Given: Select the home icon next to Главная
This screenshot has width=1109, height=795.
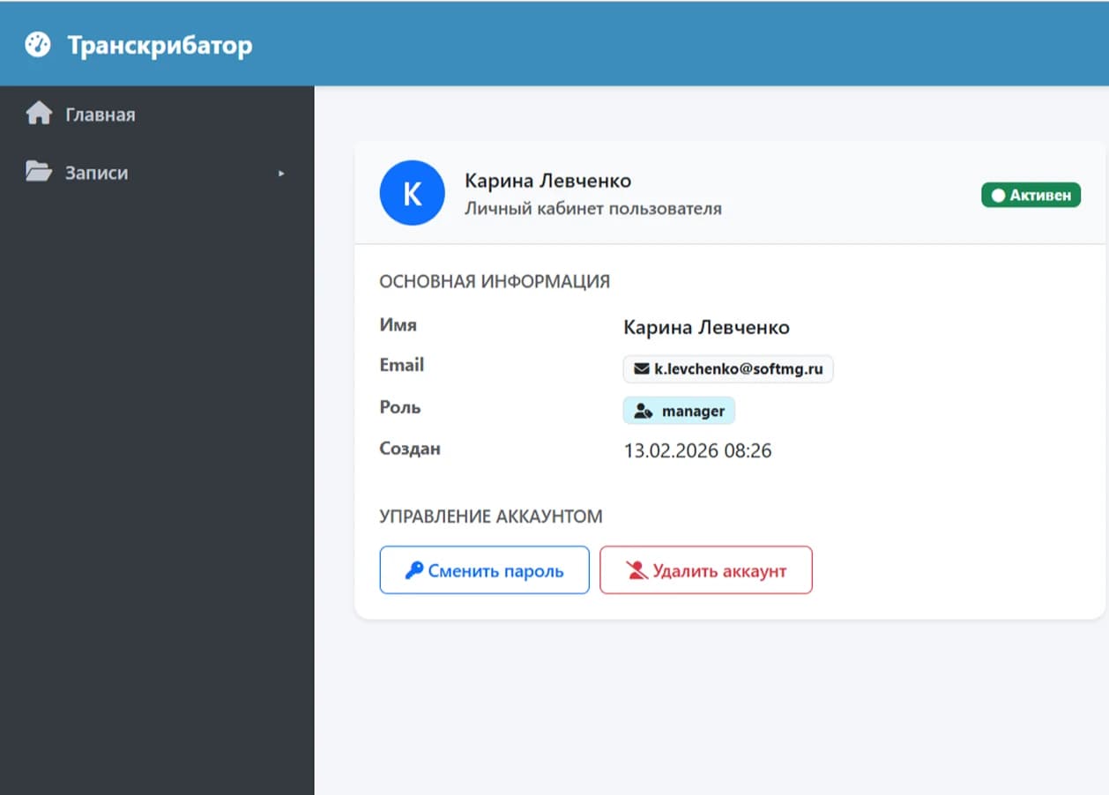Looking at the screenshot, I should tap(39, 113).
